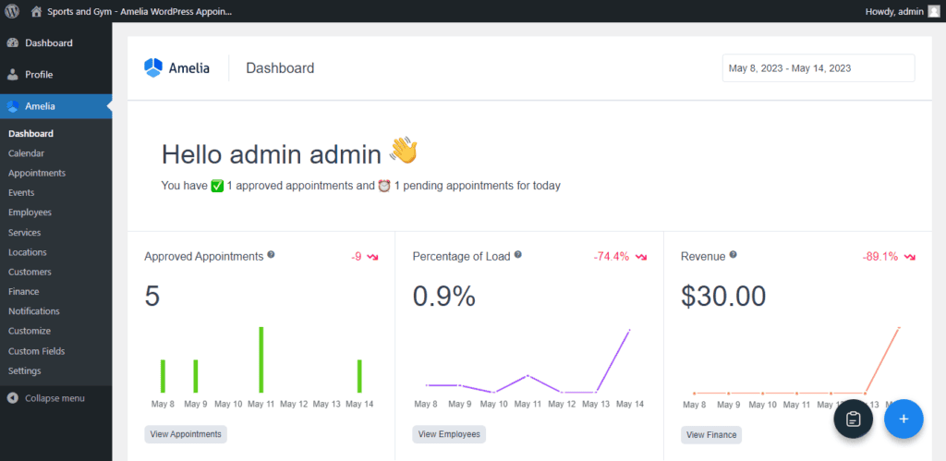Select Notifications from the sidebar

tap(33, 311)
